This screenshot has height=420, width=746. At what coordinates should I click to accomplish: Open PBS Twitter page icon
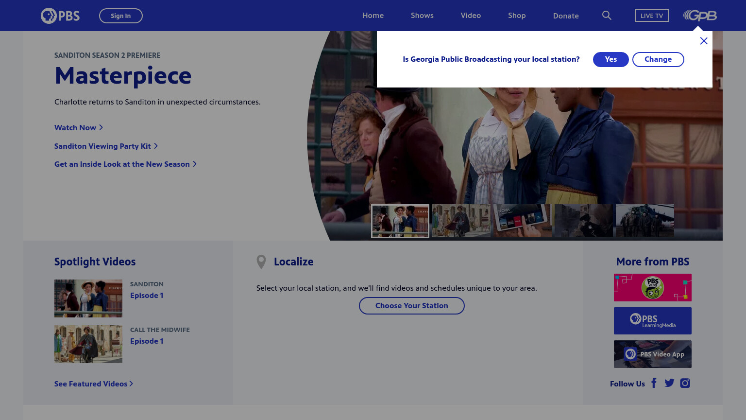click(669, 383)
